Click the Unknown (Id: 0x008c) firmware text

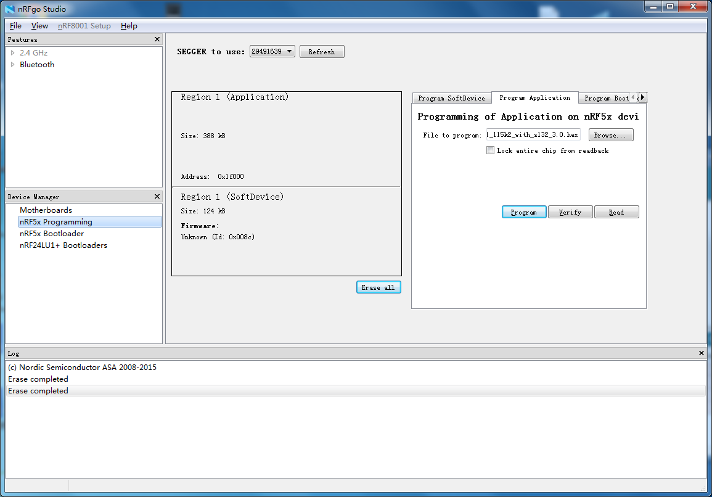click(218, 237)
